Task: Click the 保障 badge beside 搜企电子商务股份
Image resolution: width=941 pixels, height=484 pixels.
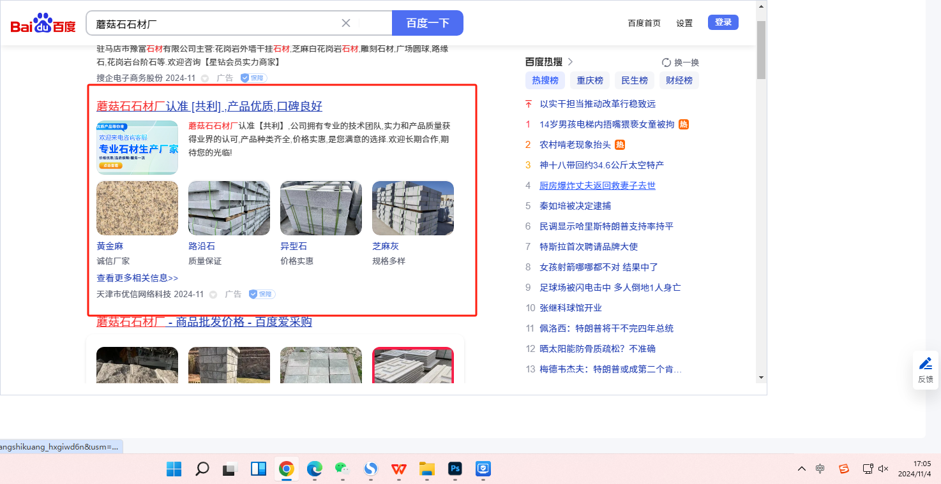Action: [253, 78]
